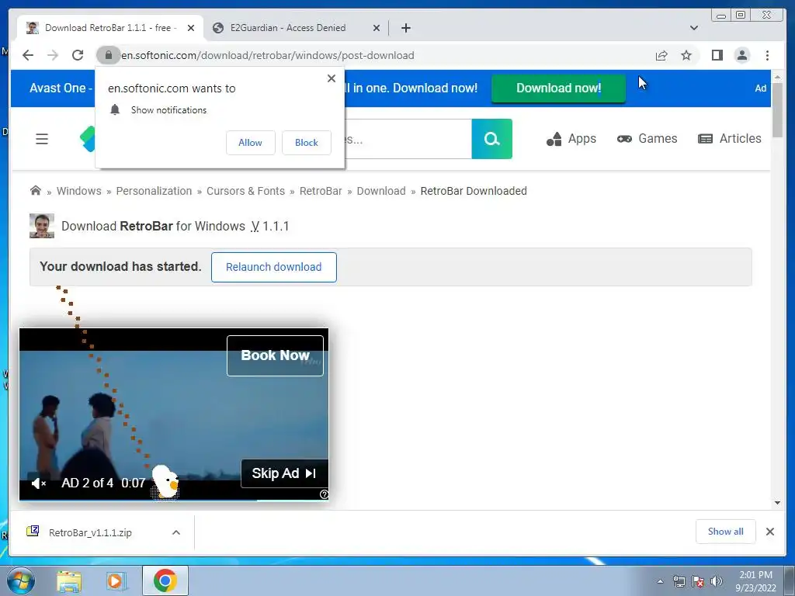The width and height of the screenshot is (795, 596).
Task: Open network tray icon
Action: coord(679,581)
